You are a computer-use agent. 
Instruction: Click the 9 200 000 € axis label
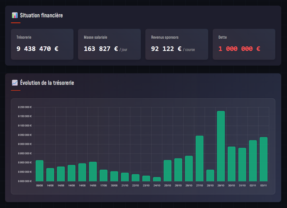[x=25, y=107]
